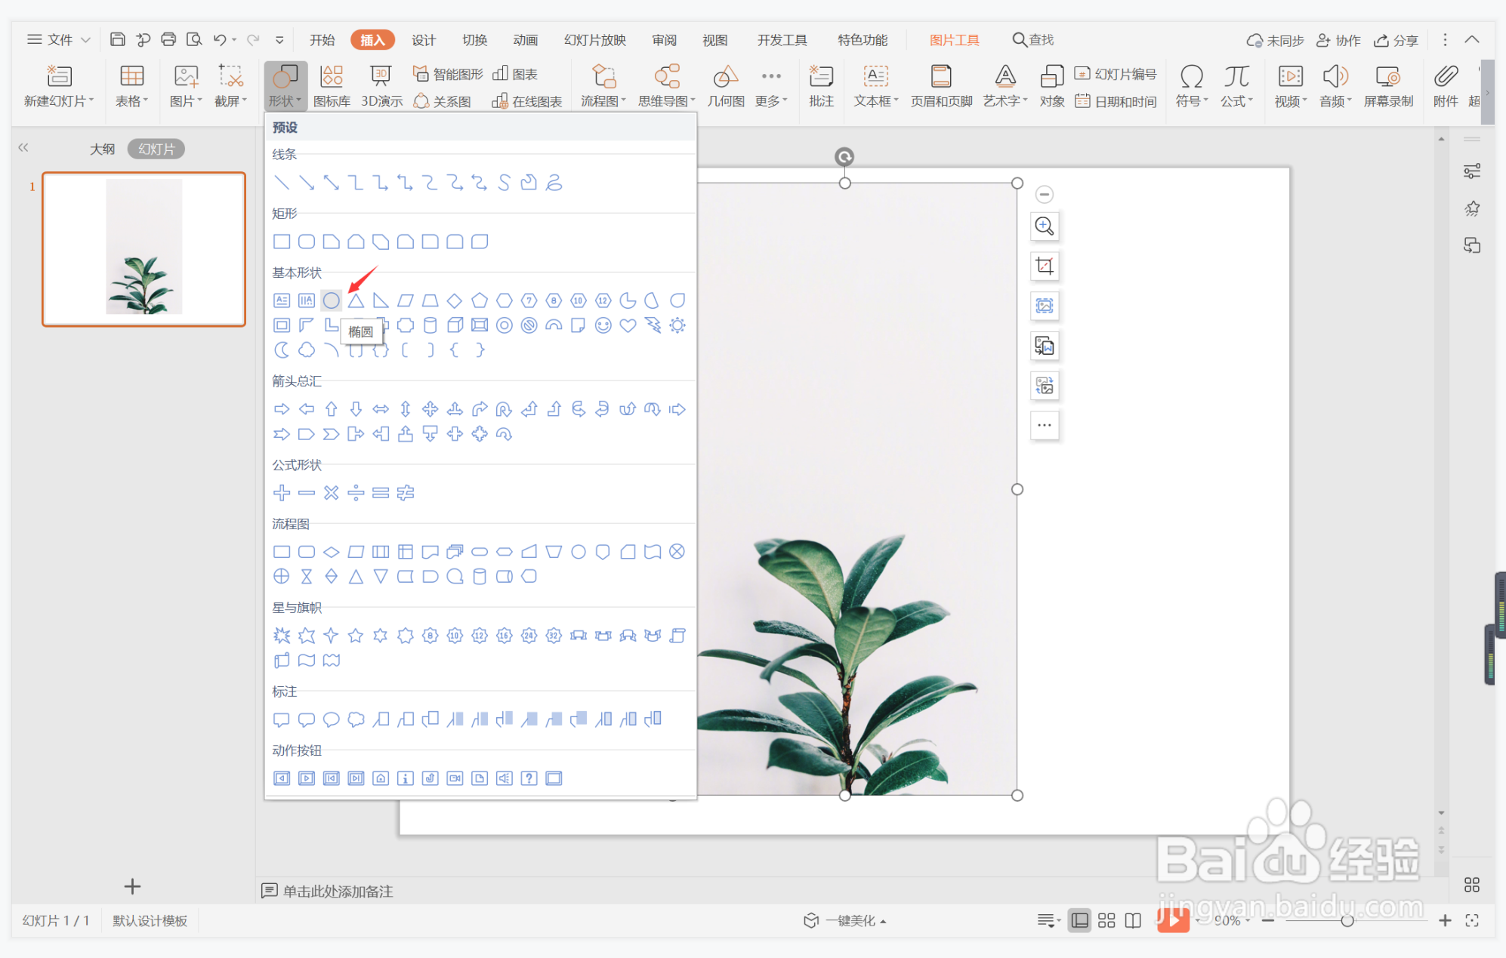The image size is (1506, 958).
Task: Pick the straight line under 线条
Action: tap(282, 183)
